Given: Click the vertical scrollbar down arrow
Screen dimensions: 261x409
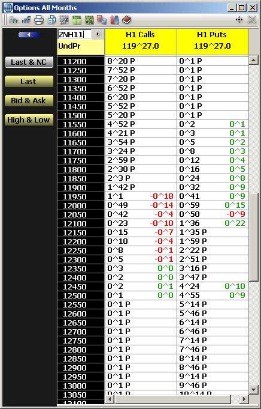Looking at the screenshot, I should click(x=253, y=389).
